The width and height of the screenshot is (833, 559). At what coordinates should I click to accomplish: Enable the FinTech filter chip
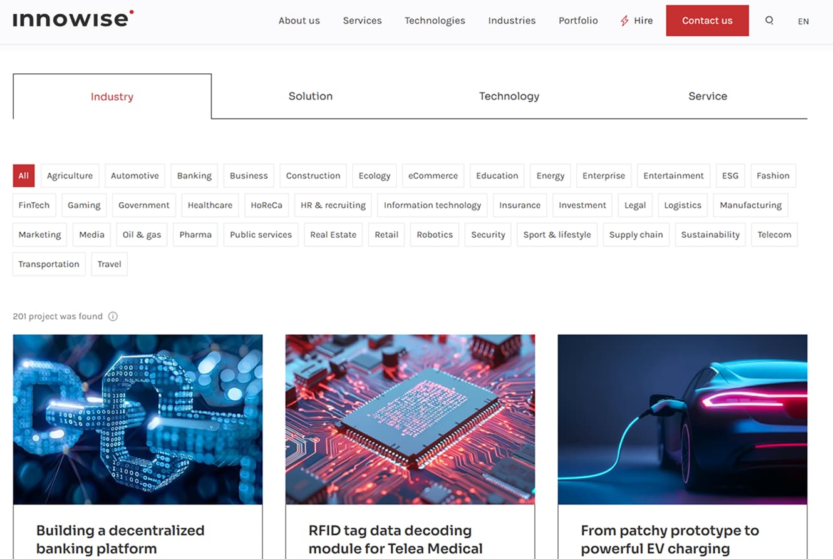coord(34,205)
